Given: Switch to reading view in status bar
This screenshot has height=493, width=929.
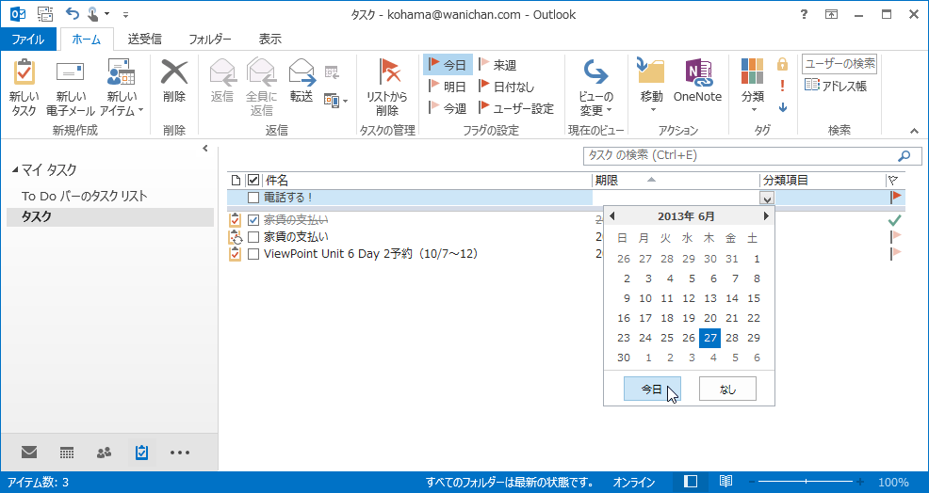Looking at the screenshot, I should coord(725,482).
